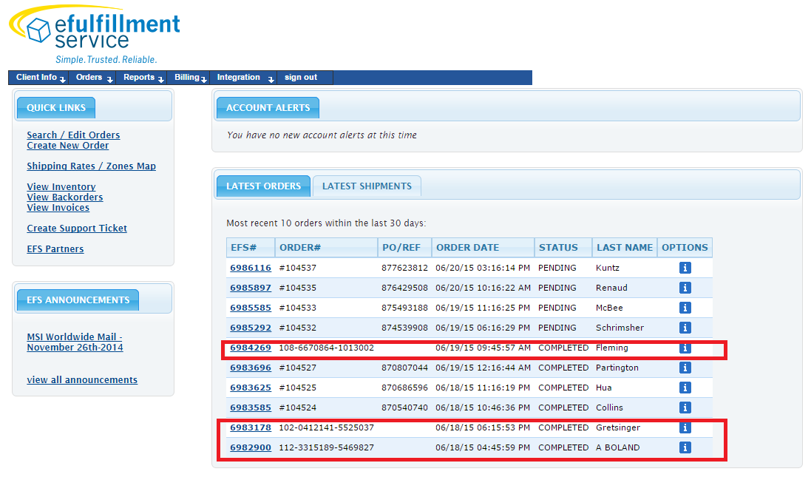
Task: Open order EFS# 6986116
Action: pyautogui.click(x=251, y=268)
